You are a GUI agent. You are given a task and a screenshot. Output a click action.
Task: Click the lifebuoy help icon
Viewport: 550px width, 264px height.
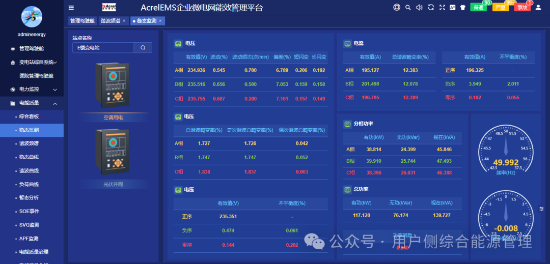397,7
